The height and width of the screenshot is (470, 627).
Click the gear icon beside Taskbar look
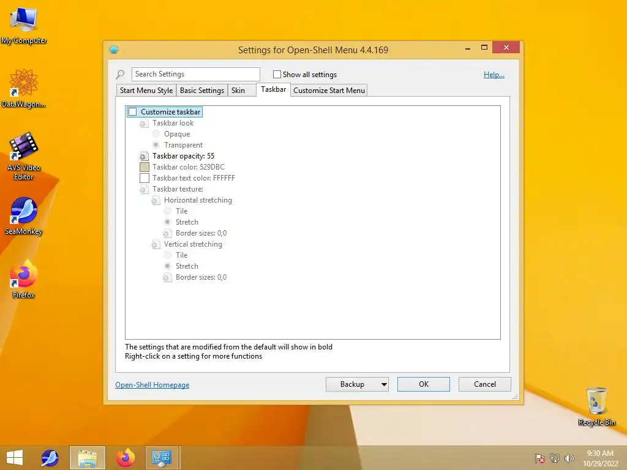[x=143, y=124]
